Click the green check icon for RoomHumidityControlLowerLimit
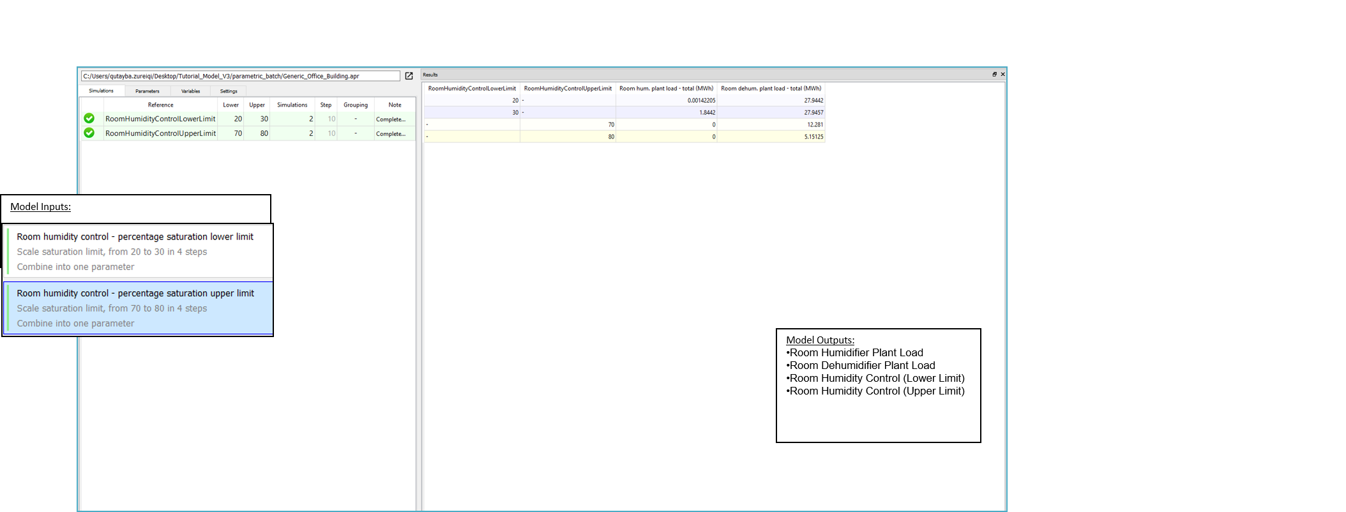 (x=89, y=119)
